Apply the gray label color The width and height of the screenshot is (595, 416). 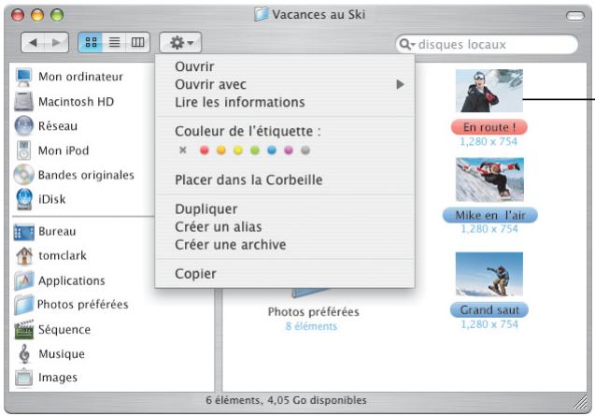[305, 151]
